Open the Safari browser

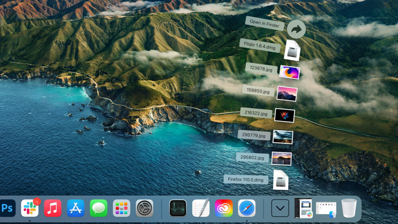[247, 208]
